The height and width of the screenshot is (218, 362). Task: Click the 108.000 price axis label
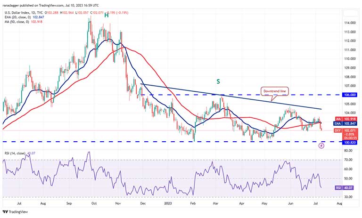(350, 77)
